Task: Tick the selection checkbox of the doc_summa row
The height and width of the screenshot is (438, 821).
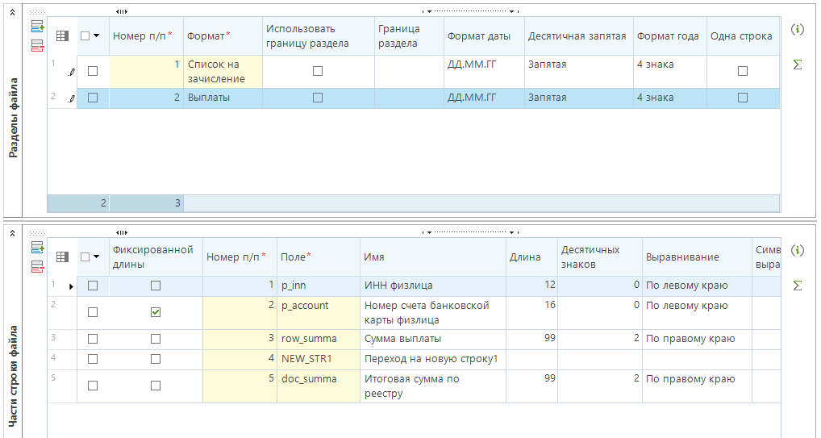Action: tap(93, 386)
